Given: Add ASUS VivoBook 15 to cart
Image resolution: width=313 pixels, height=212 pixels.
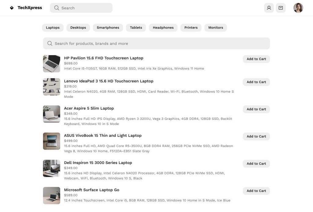Looking at the screenshot, I should [x=256, y=136].
